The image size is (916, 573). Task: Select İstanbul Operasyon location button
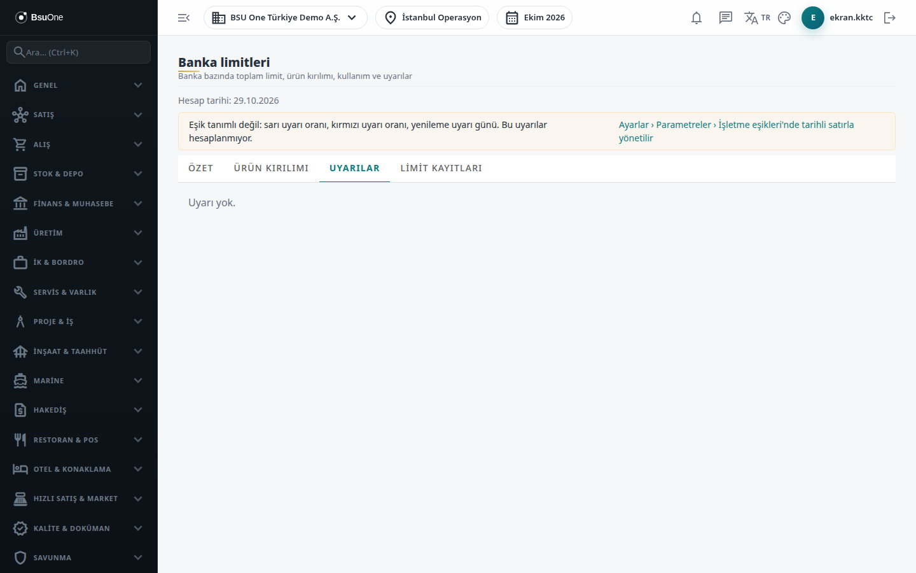(433, 18)
